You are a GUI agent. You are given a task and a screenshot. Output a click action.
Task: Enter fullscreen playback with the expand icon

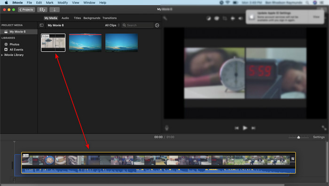tap(324, 128)
